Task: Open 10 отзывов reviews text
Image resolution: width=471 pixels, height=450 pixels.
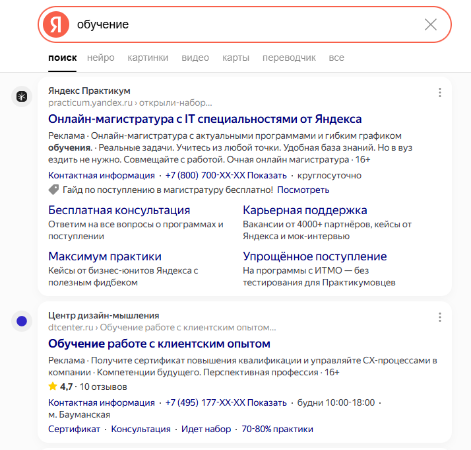Action: coord(104,387)
